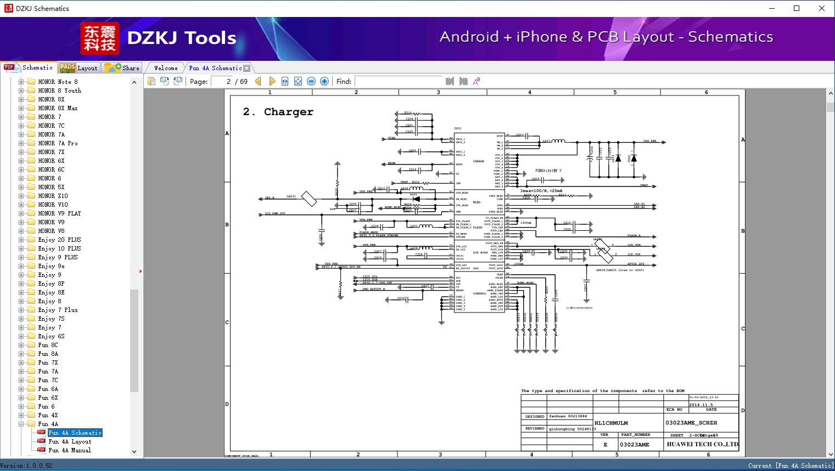Select the HONOR 6X tree item
This screenshot has height=471, width=835.
pyautogui.click(x=51, y=161)
